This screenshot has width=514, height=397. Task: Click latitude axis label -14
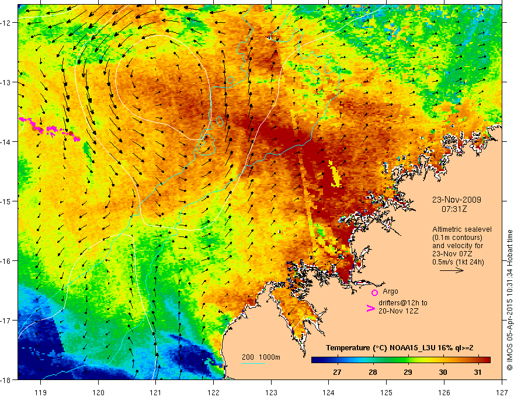tap(6, 142)
